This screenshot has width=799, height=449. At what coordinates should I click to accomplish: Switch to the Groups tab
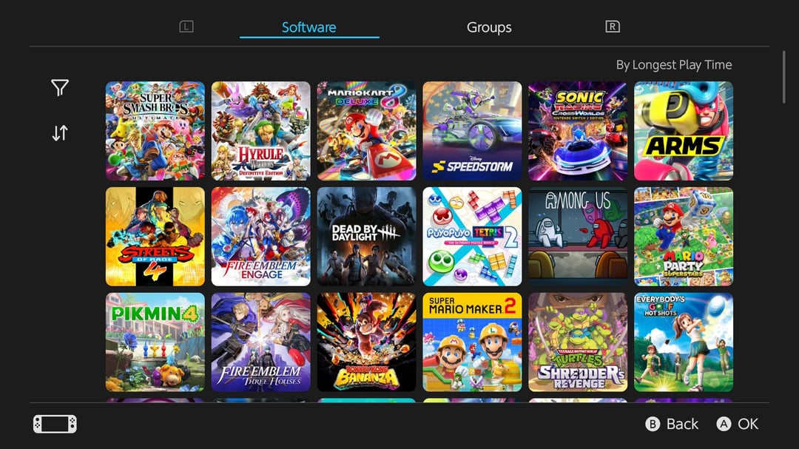(x=489, y=27)
